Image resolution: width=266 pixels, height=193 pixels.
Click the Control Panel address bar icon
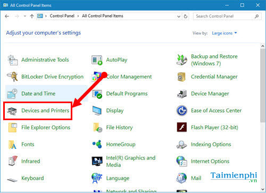pyautogui.click(x=40, y=16)
